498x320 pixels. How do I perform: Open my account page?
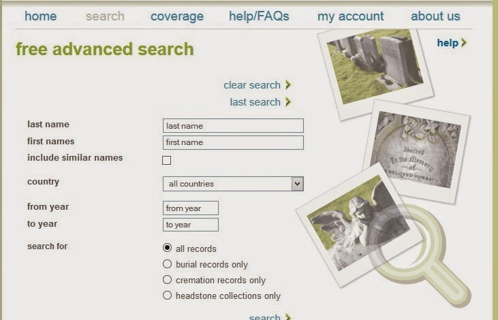351,16
